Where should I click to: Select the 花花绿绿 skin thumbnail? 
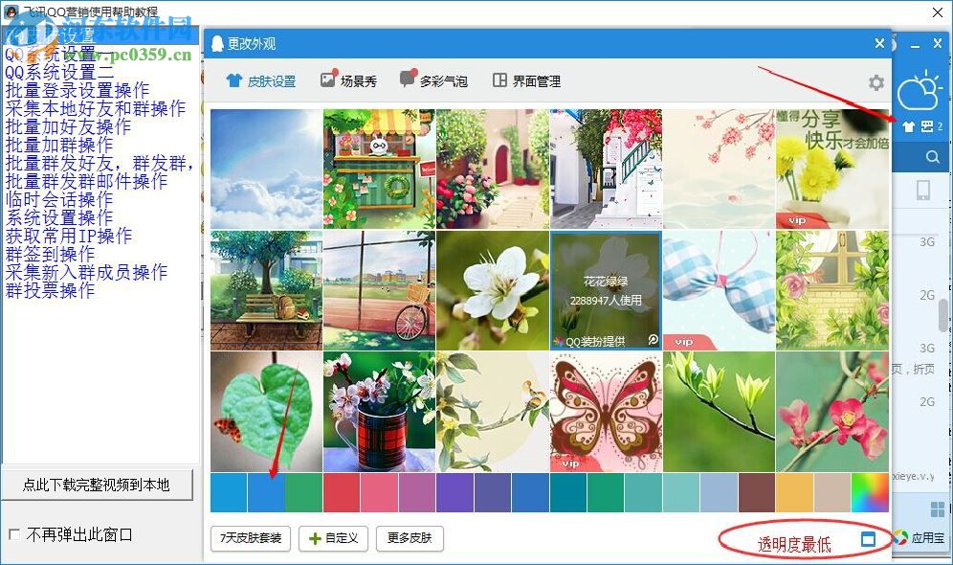click(606, 290)
